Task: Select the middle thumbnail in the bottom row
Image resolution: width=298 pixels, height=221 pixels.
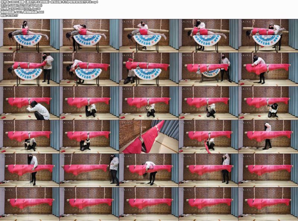Action: (149, 204)
